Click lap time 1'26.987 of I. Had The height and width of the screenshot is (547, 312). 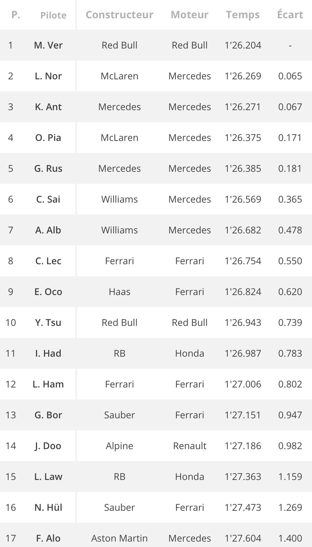(x=243, y=353)
